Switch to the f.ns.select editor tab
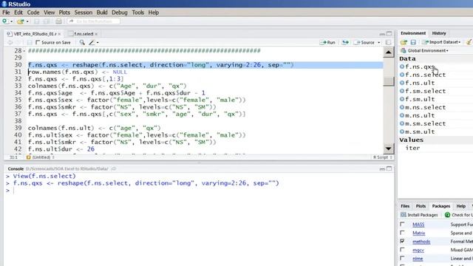Viewport: 473px width, 266px height. [84, 34]
